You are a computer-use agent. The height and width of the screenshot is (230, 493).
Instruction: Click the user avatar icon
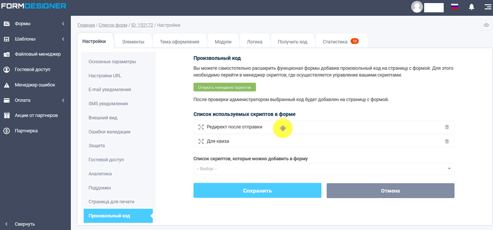pyautogui.click(x=417, y=7)
